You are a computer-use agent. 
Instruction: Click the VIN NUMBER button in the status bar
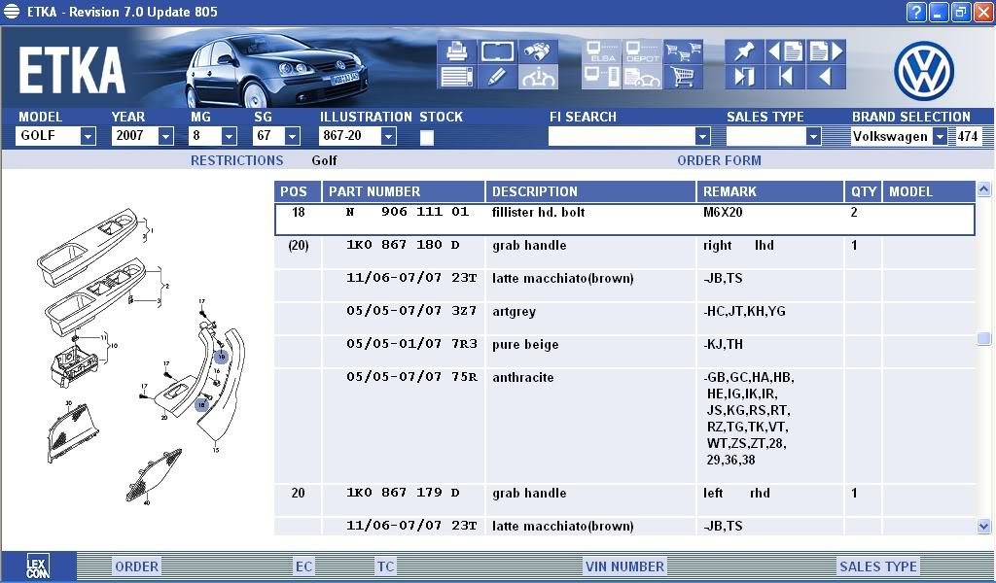click(x=625, y=566)
